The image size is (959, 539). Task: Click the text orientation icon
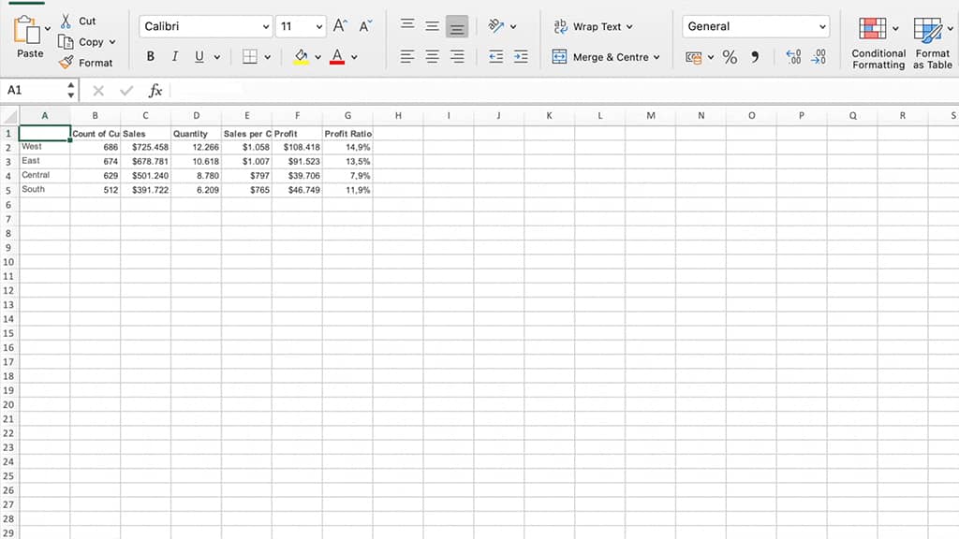point(496,25)
